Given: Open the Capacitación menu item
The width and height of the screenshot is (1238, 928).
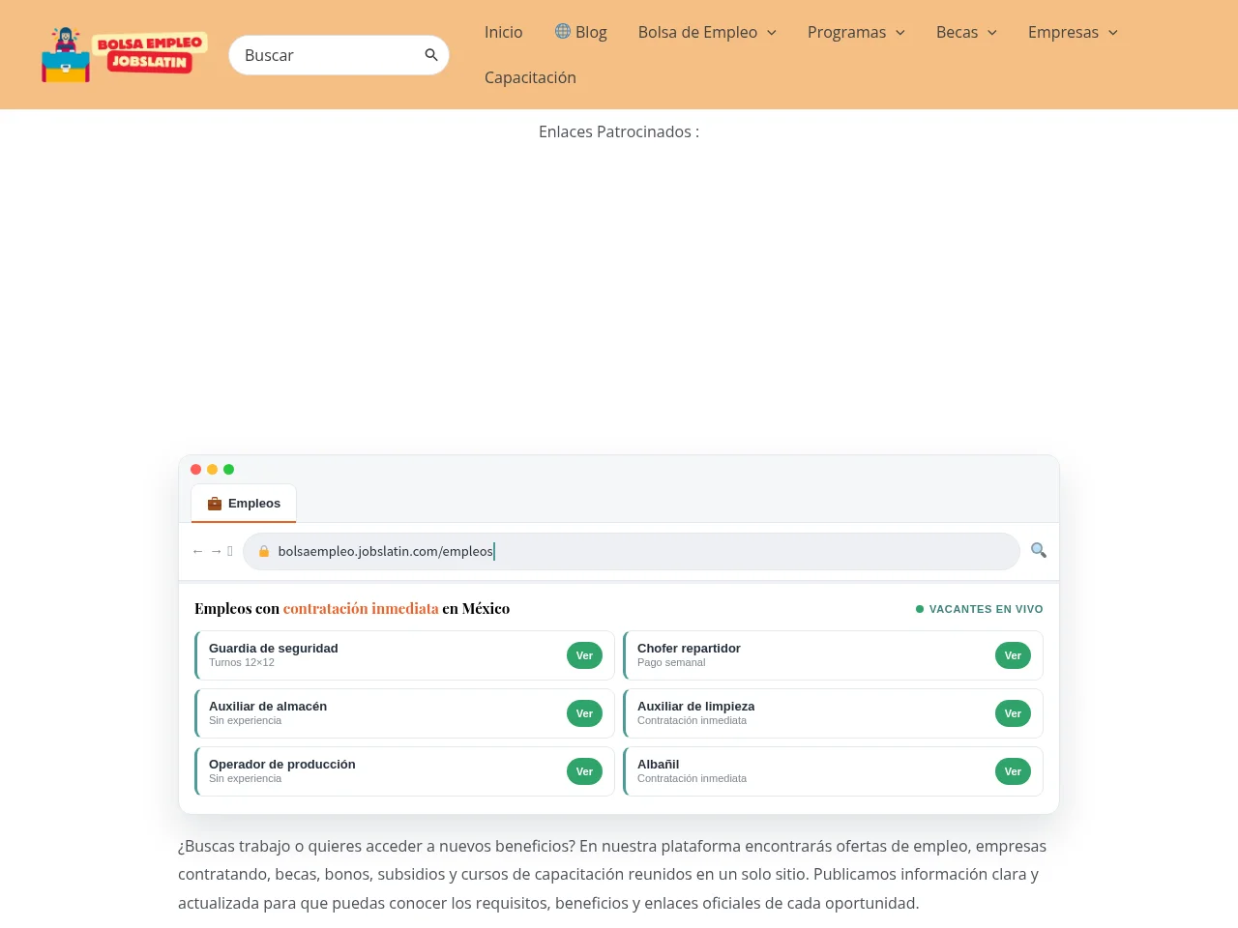Looking at the screenshot, I should (x=530, y=77).
